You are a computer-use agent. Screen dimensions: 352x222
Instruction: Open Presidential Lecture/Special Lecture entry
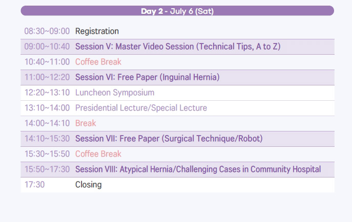pyautogui.click(x=141, y=108)
